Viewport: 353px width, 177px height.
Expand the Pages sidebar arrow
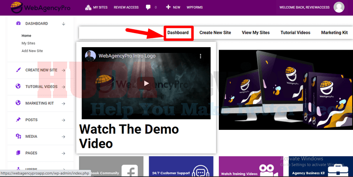[64, 153]
